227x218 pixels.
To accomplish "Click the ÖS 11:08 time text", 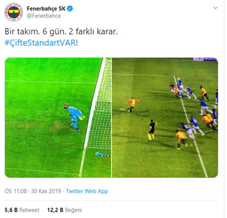I will pyautogui.click(x=16, y=191).
